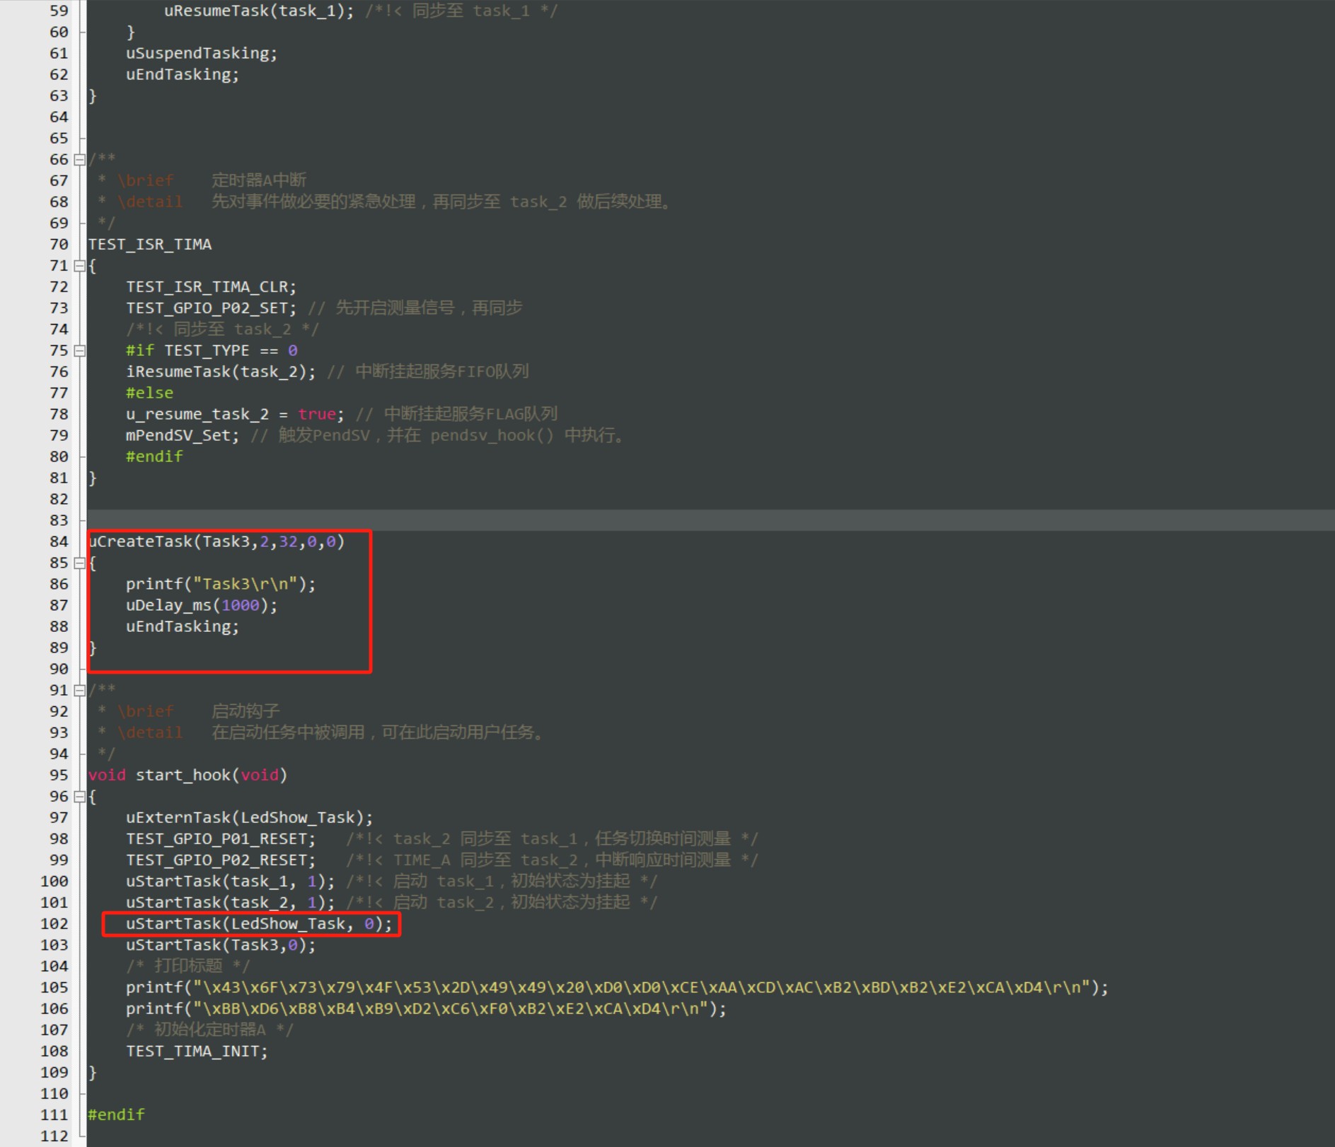Click iResumeTask(task_2) call

(221, 371)
